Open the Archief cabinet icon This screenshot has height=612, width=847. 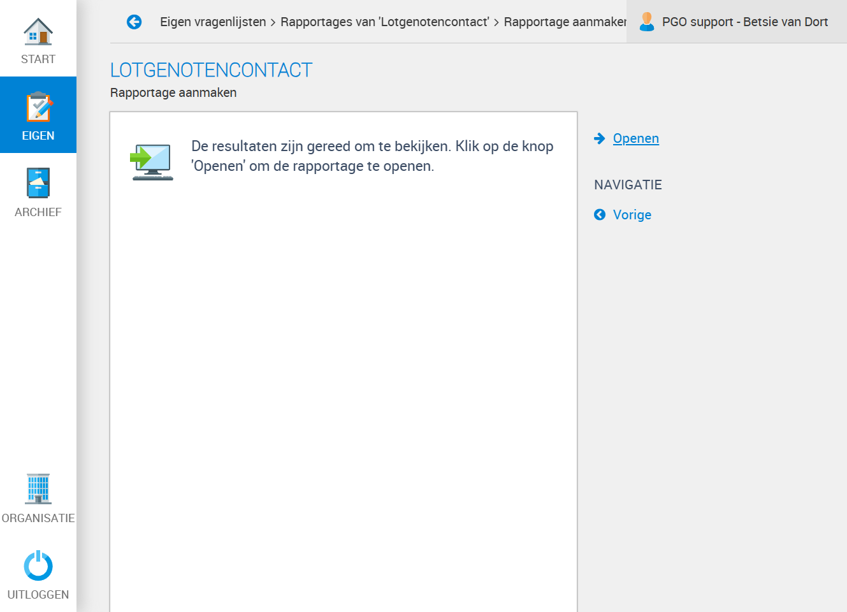point(38,183)
